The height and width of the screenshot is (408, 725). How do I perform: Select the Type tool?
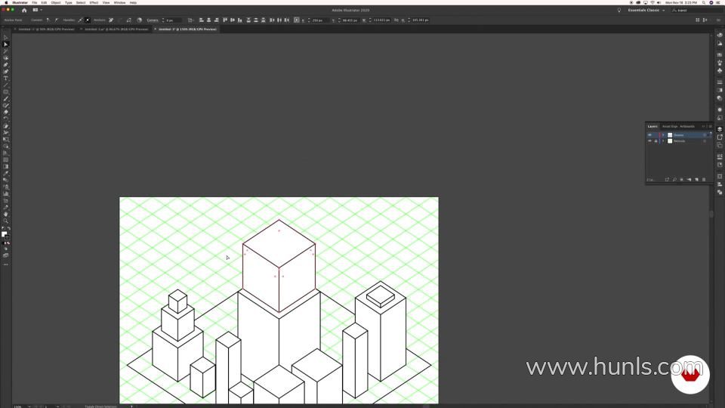click(5, 78)
